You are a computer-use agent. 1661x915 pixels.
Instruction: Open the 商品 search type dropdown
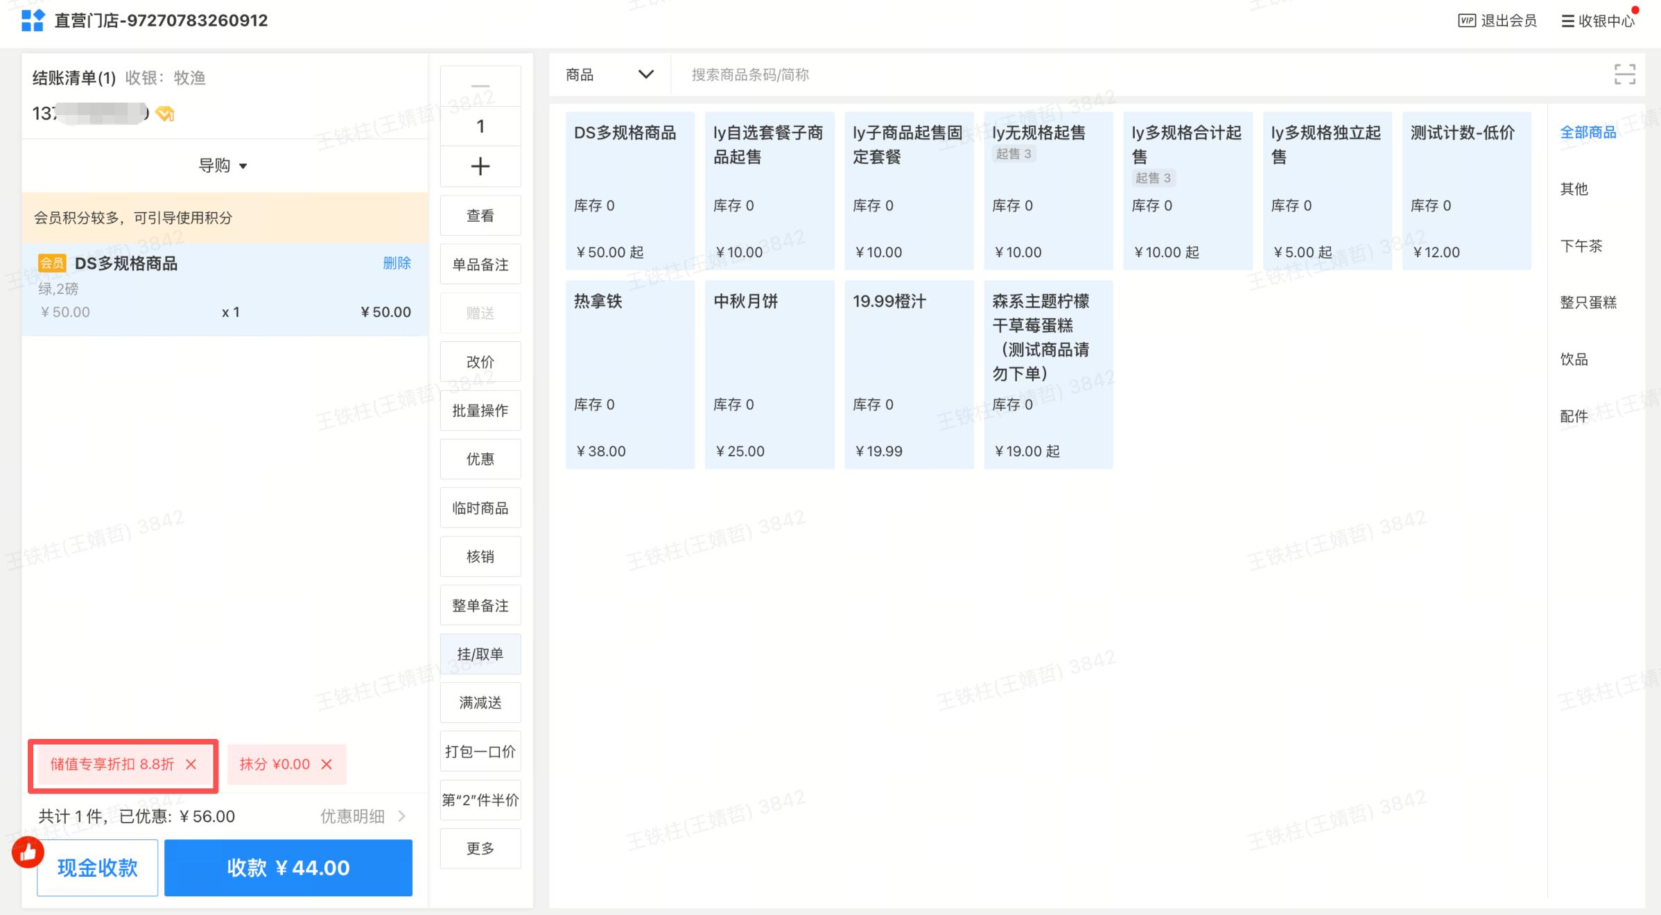click(609, 74)
